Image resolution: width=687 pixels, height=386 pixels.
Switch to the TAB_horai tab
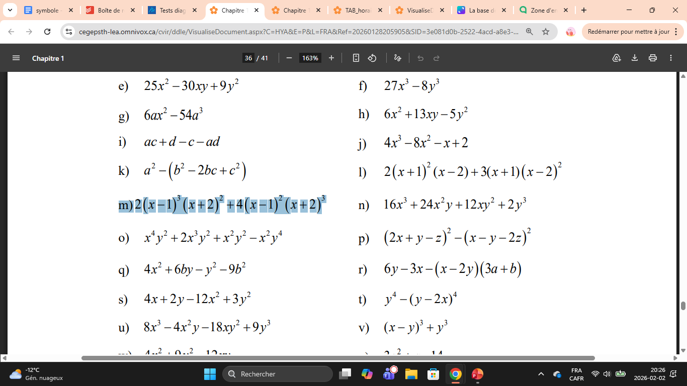click(x=357, y=10)
